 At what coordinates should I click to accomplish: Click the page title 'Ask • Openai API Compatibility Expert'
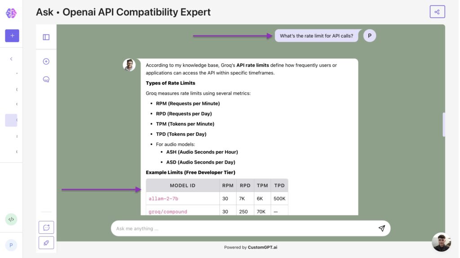pos(123,12)
